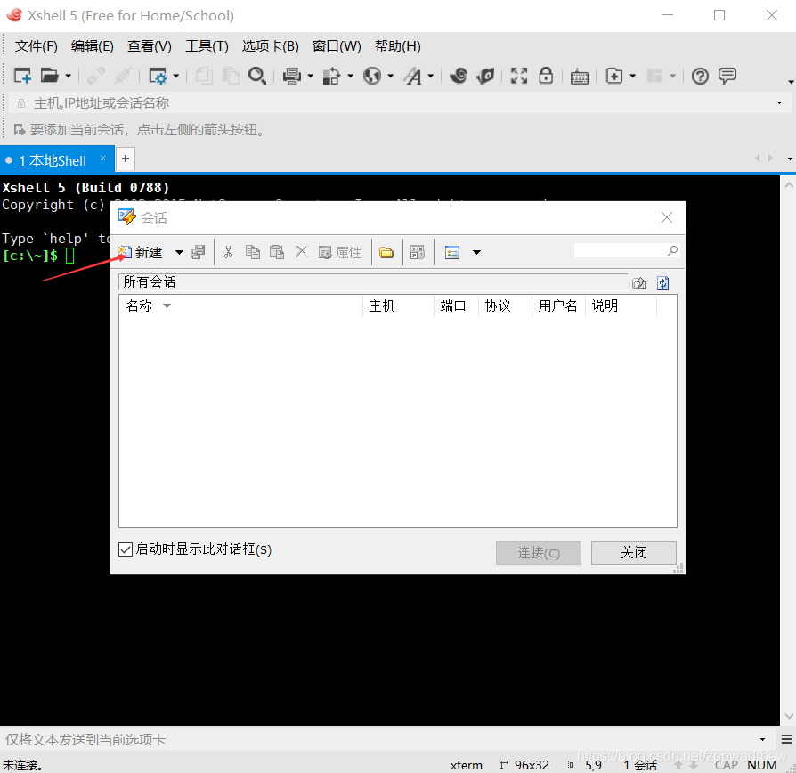Click the save-as icon next to 新建 dropdown

198,252
